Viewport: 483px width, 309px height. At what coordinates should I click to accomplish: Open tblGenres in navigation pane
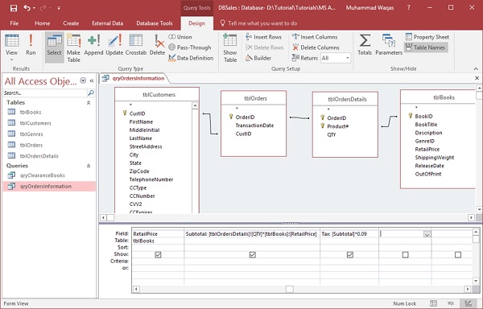[31, 134]
